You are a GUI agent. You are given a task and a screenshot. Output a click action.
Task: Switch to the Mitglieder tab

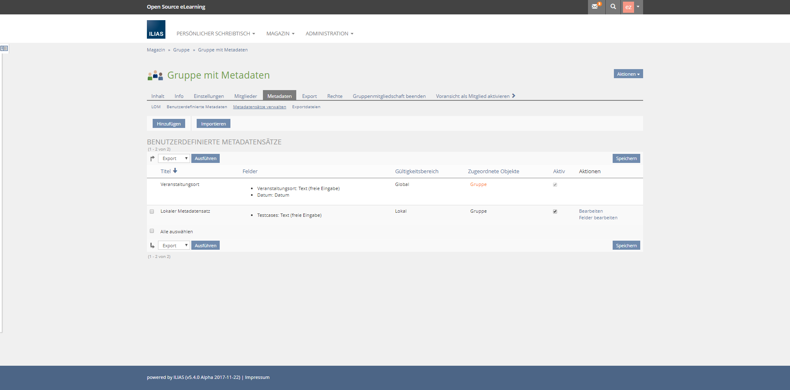[x=245, y=96]
